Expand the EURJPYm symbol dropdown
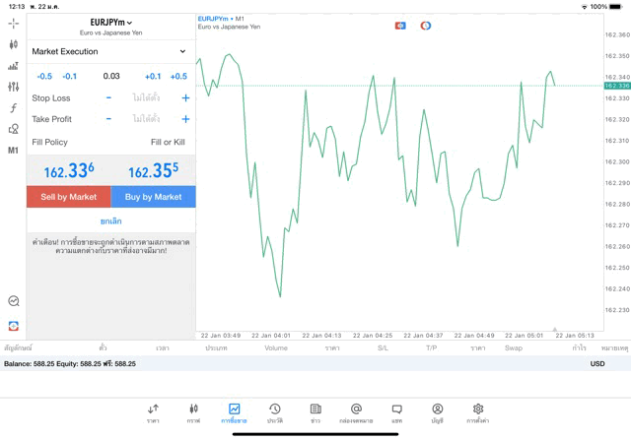Image resolution: width=631 pixels, height=440 pixels. tap(111, 22)
